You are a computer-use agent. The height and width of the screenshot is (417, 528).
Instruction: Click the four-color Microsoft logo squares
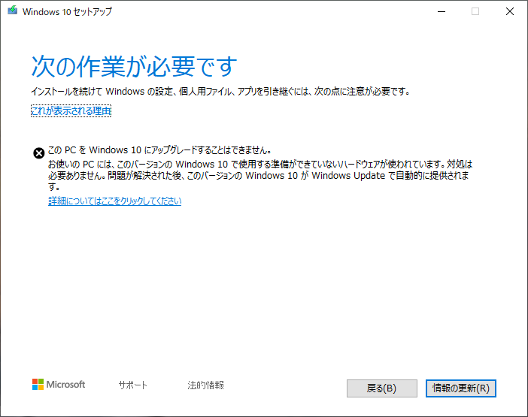coord(38,385)
